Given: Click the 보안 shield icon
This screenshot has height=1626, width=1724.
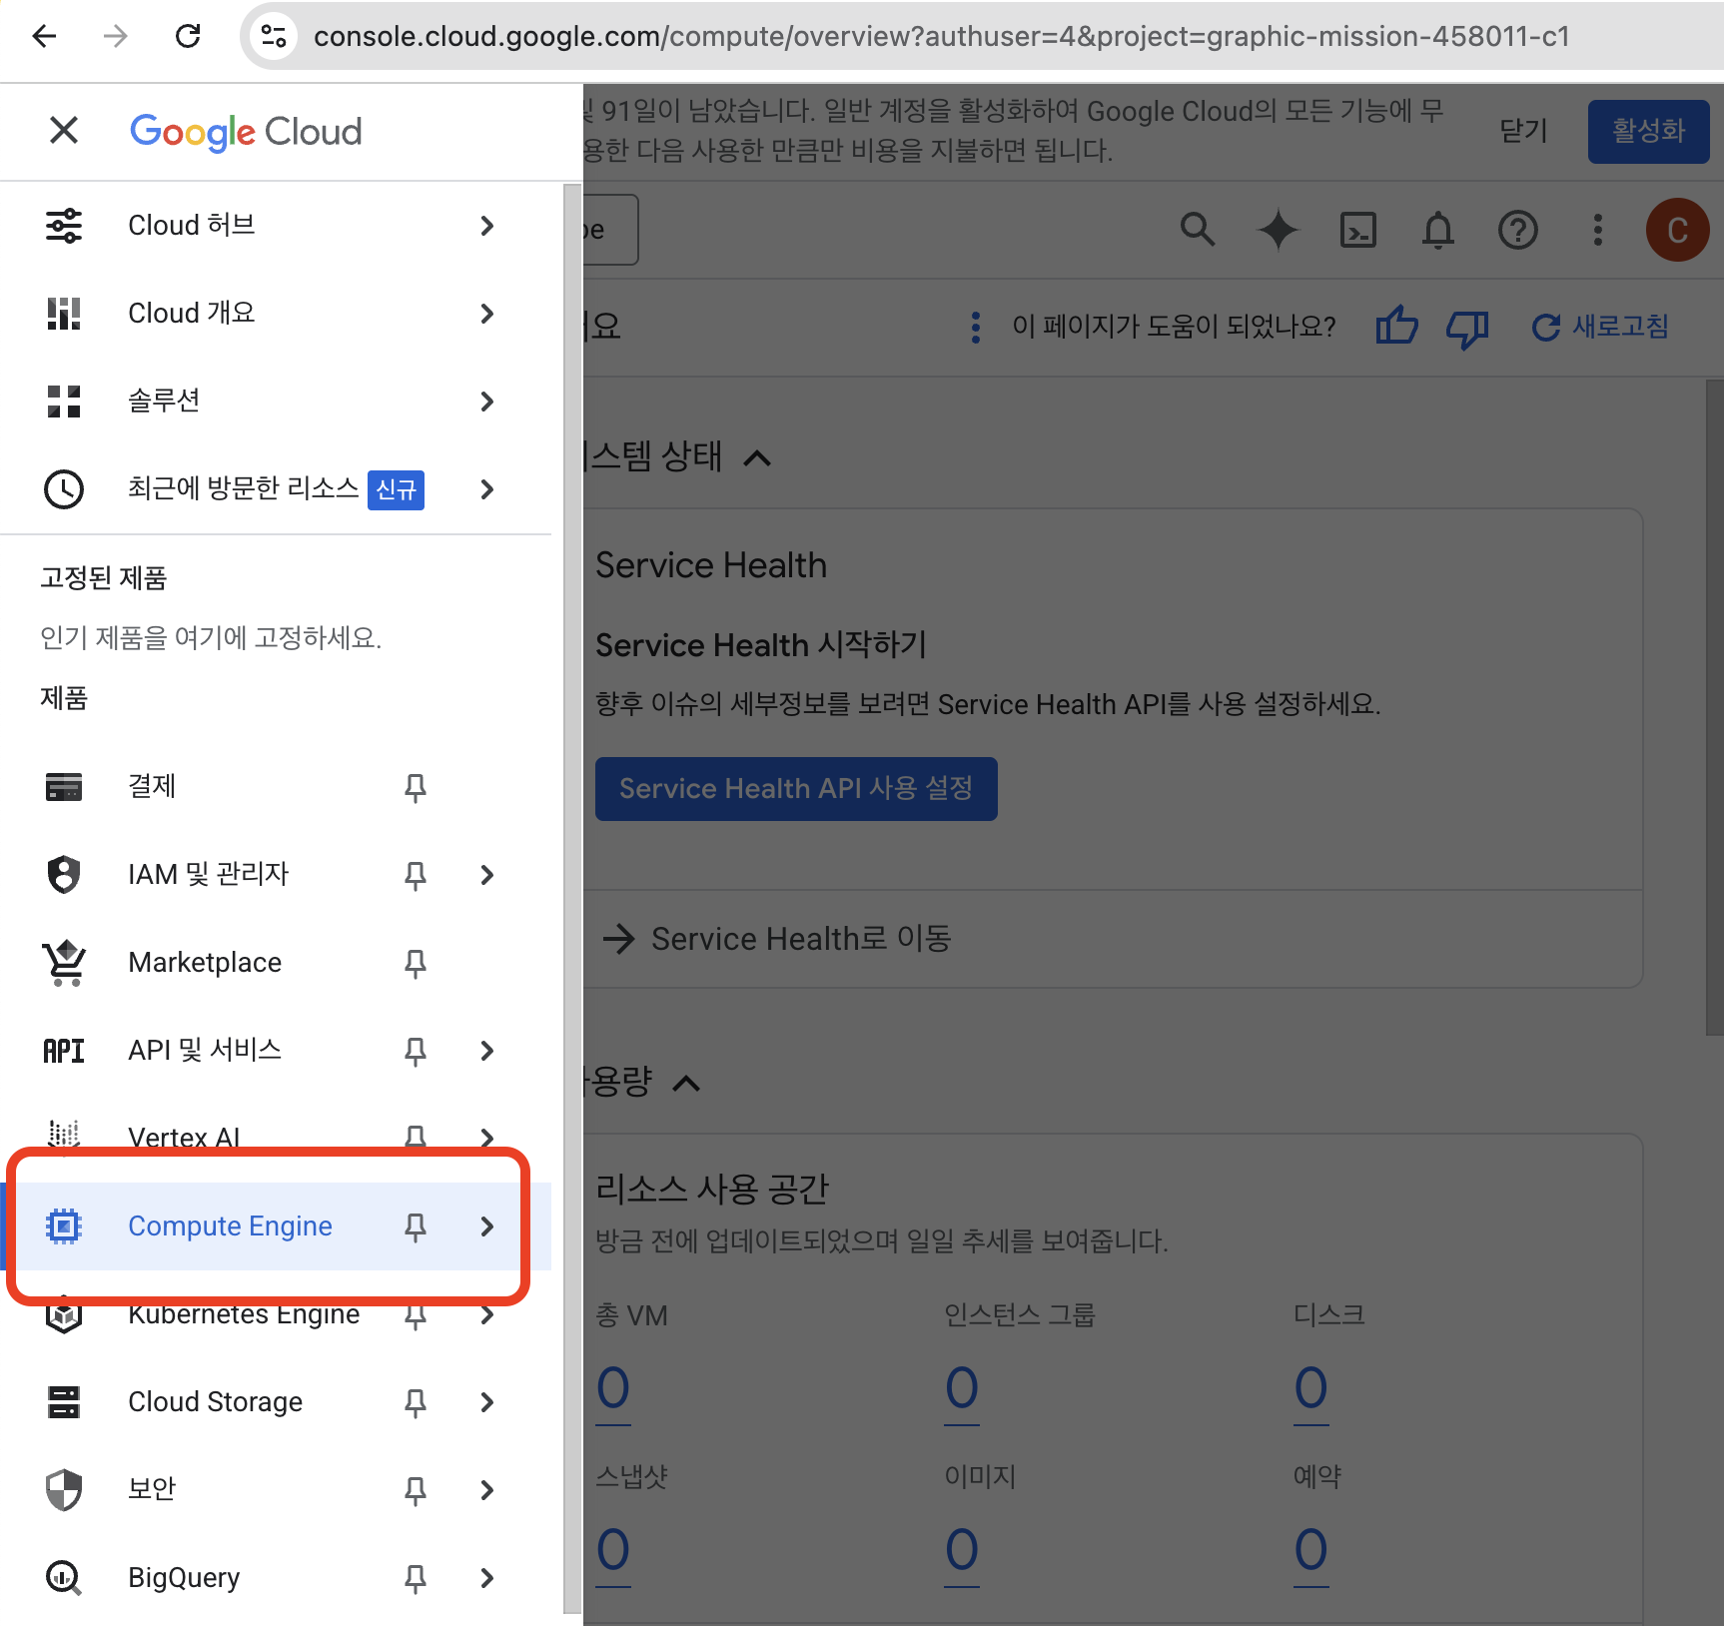Looking at the screenshot, I should [x=64, y=1490].
